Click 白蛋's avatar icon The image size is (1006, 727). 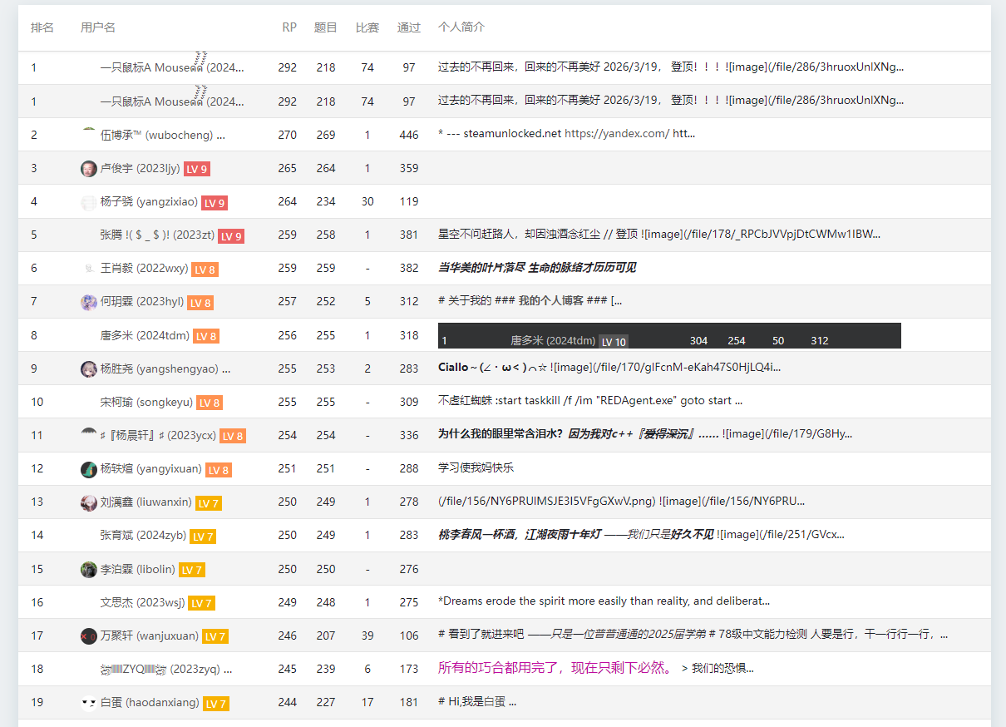pos(88,703)
